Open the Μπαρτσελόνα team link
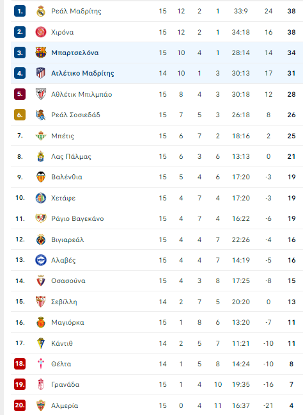 click(75, 53)
